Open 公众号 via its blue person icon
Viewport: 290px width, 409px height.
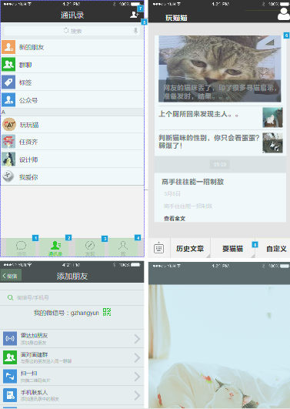pyautogui.click(x=8, y=100)
